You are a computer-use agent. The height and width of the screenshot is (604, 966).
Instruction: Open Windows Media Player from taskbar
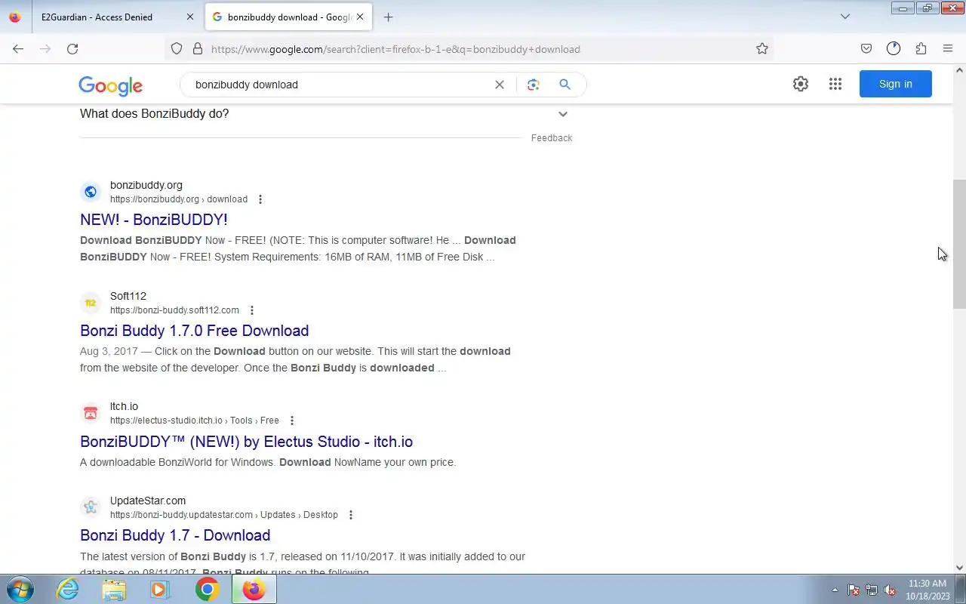(x=160, y=589)
